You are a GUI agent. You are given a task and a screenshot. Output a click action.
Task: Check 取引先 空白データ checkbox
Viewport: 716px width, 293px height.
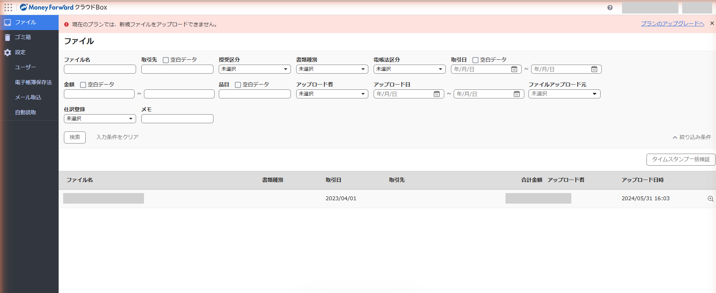pyautogui.click(x=166, y=60)
